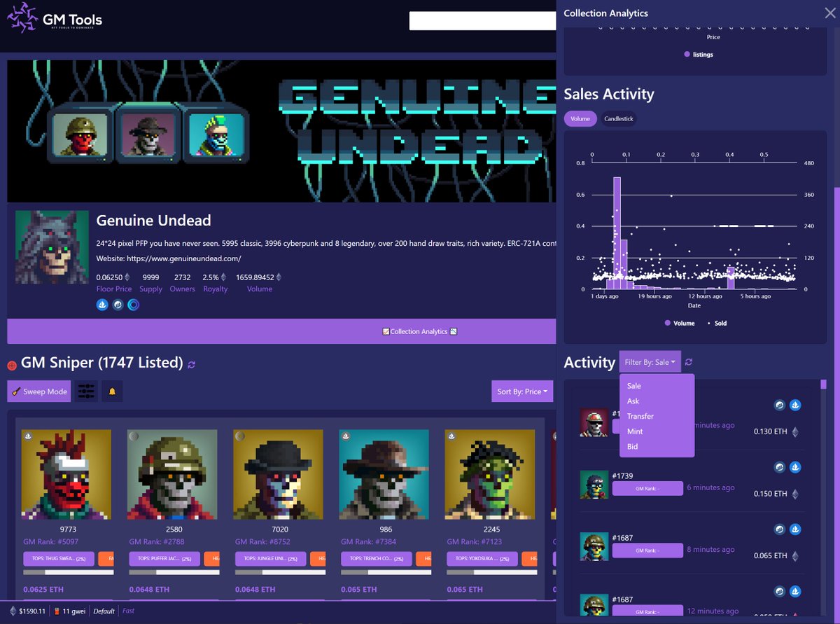Switch Sales Activity to Candlestick view

click(619, 119)
